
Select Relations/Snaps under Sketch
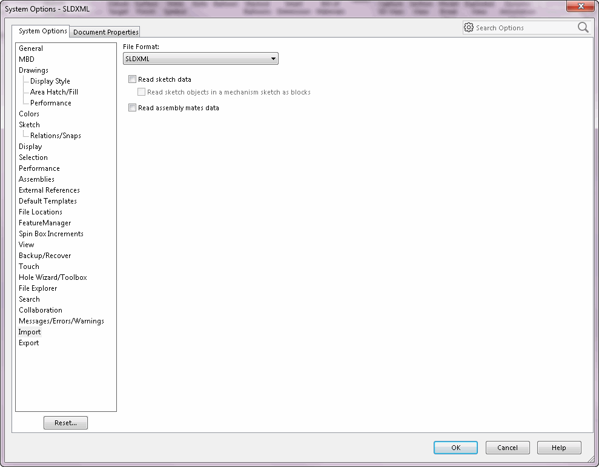pos(55,136)
